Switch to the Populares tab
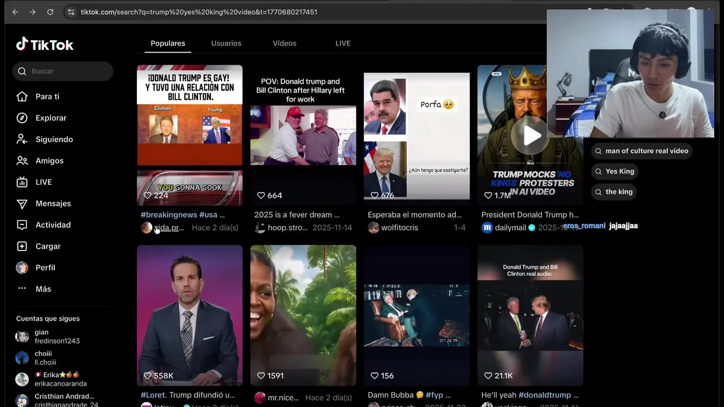The image size is (724, 407). (x=168, y=44)
